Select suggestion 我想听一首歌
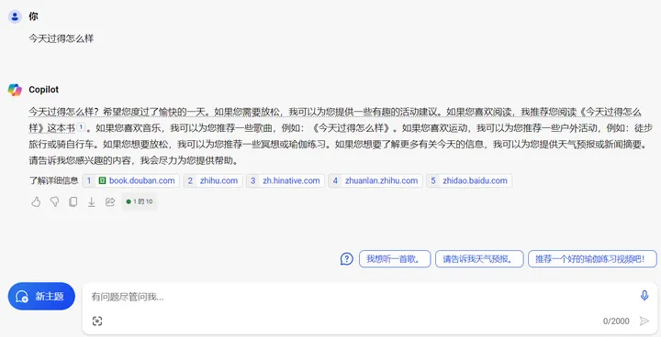 click(x=395, y=259)
